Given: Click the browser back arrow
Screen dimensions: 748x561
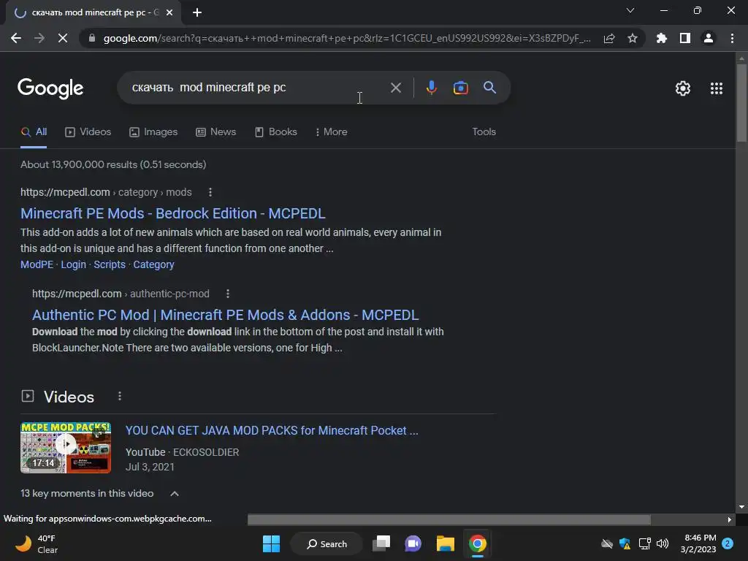Looking at the screenshot, I should [x=16, y=38].
